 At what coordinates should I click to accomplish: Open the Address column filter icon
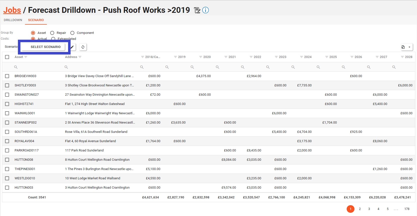(x=80, y=57)
